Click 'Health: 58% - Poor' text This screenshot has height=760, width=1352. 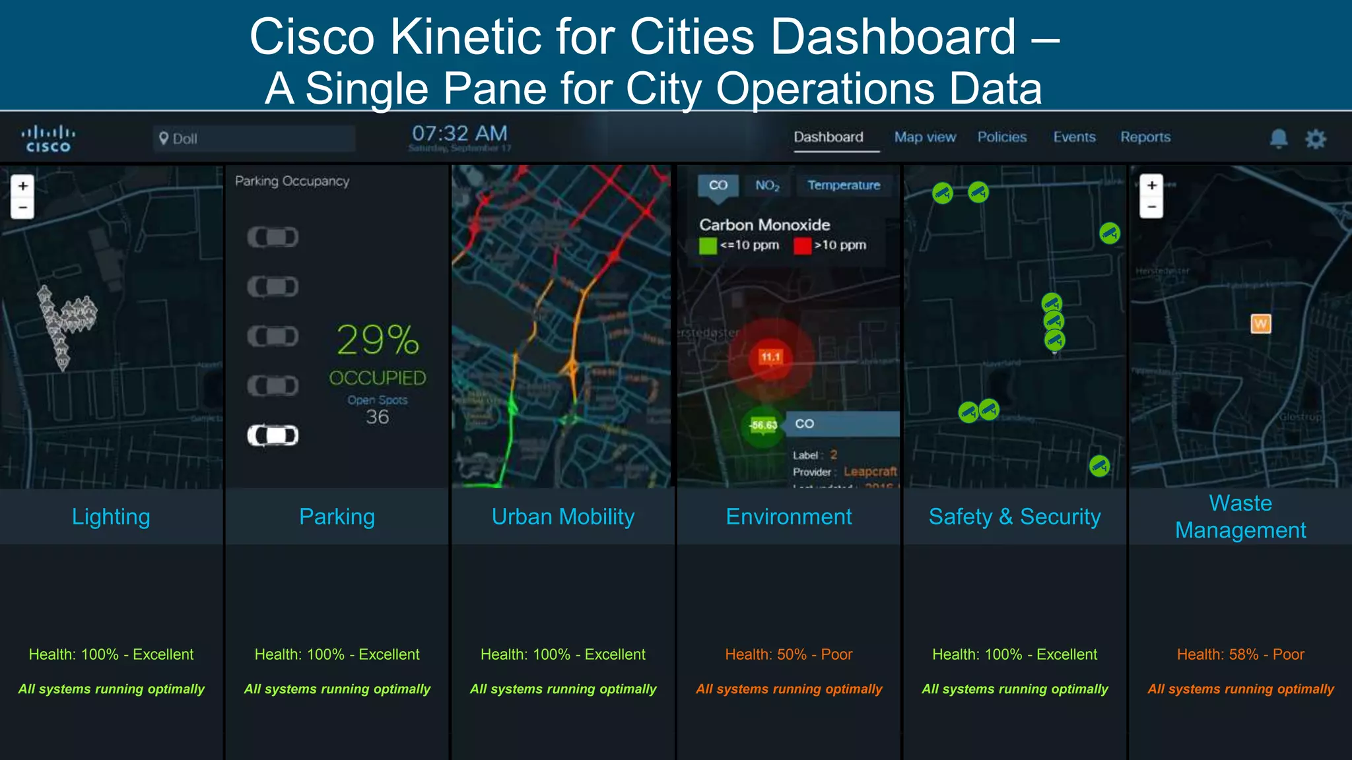[x=1240, y=654]
